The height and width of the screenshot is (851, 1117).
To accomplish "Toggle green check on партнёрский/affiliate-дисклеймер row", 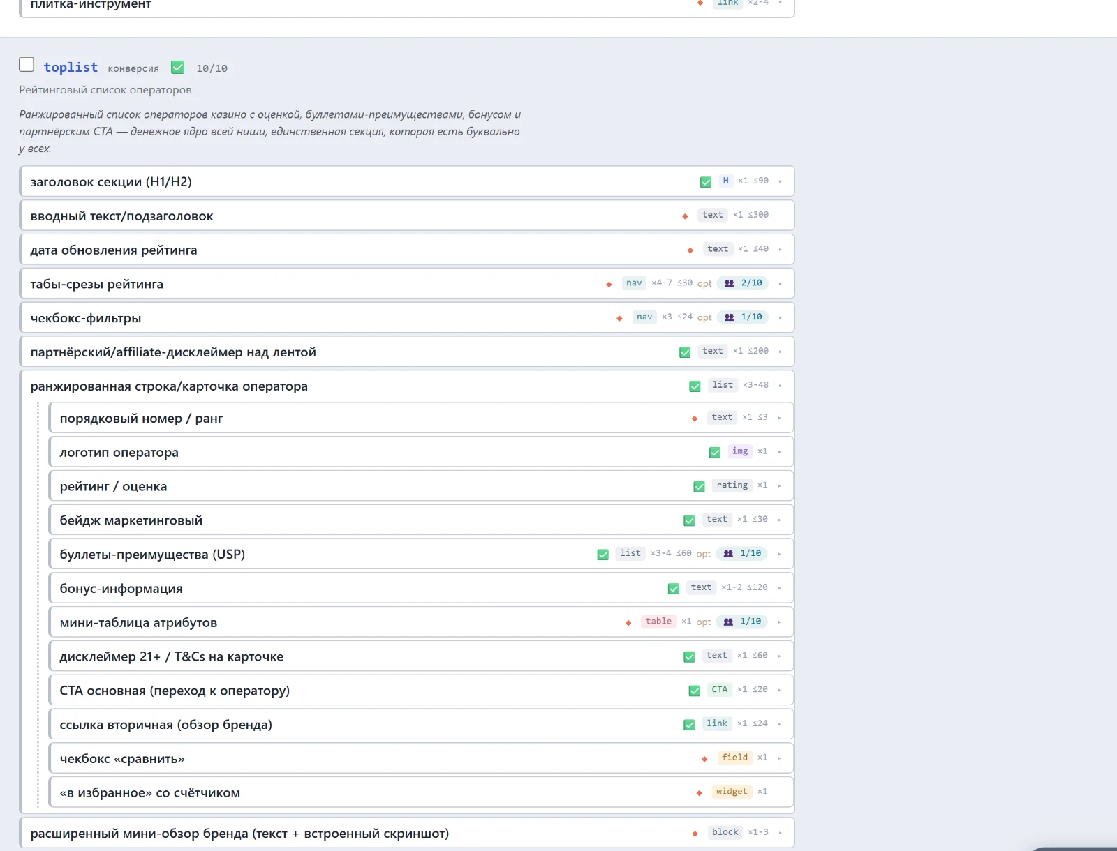I will coord(685,352).
